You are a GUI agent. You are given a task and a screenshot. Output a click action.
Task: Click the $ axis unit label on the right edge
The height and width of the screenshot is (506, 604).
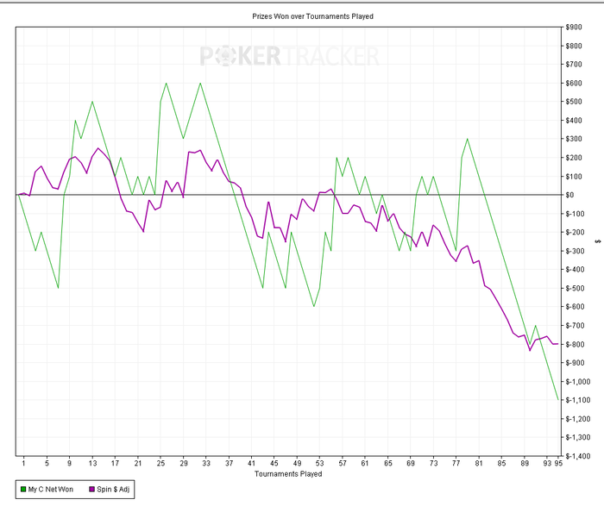[597, 241]
